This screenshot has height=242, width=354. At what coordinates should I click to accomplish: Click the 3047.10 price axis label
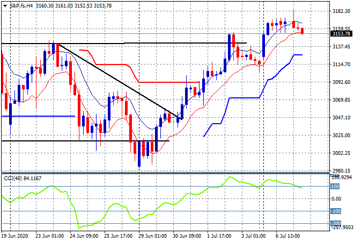341,117
